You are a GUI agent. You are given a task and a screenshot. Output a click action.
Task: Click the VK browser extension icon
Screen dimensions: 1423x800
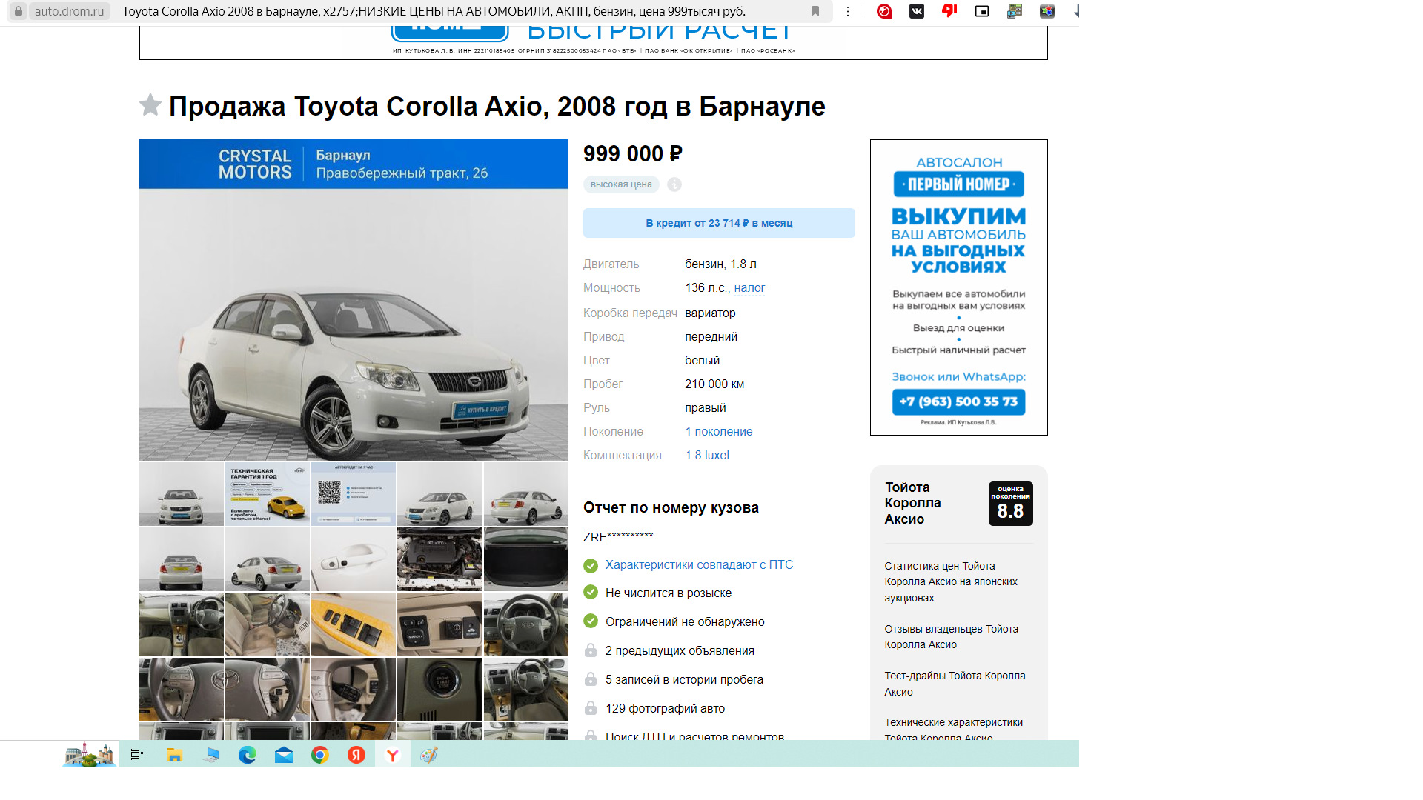[x=917, y=11]
